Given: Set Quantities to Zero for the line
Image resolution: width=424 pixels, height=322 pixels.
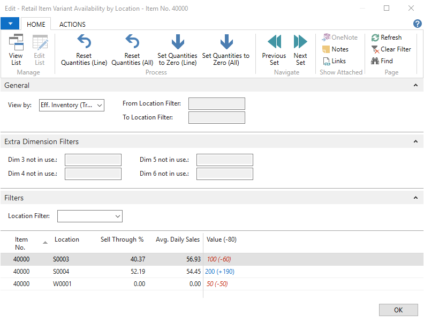Looking at the screenshot, I should click(177, 50).
